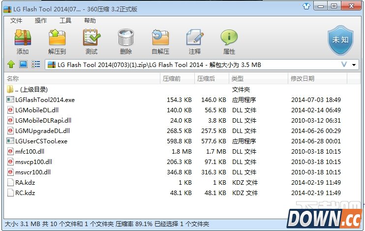Click the 1.8 MB size of mfc100.dll
This screenshot has width=365, height=231.
[x=182, y=152]
